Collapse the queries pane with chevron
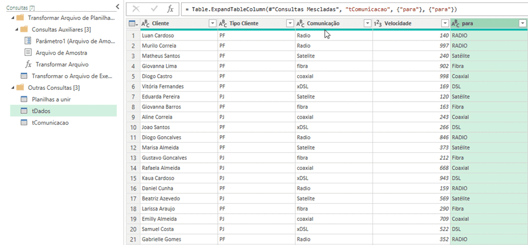The height and width of the screenshot is (245, 528). (116, 6)
